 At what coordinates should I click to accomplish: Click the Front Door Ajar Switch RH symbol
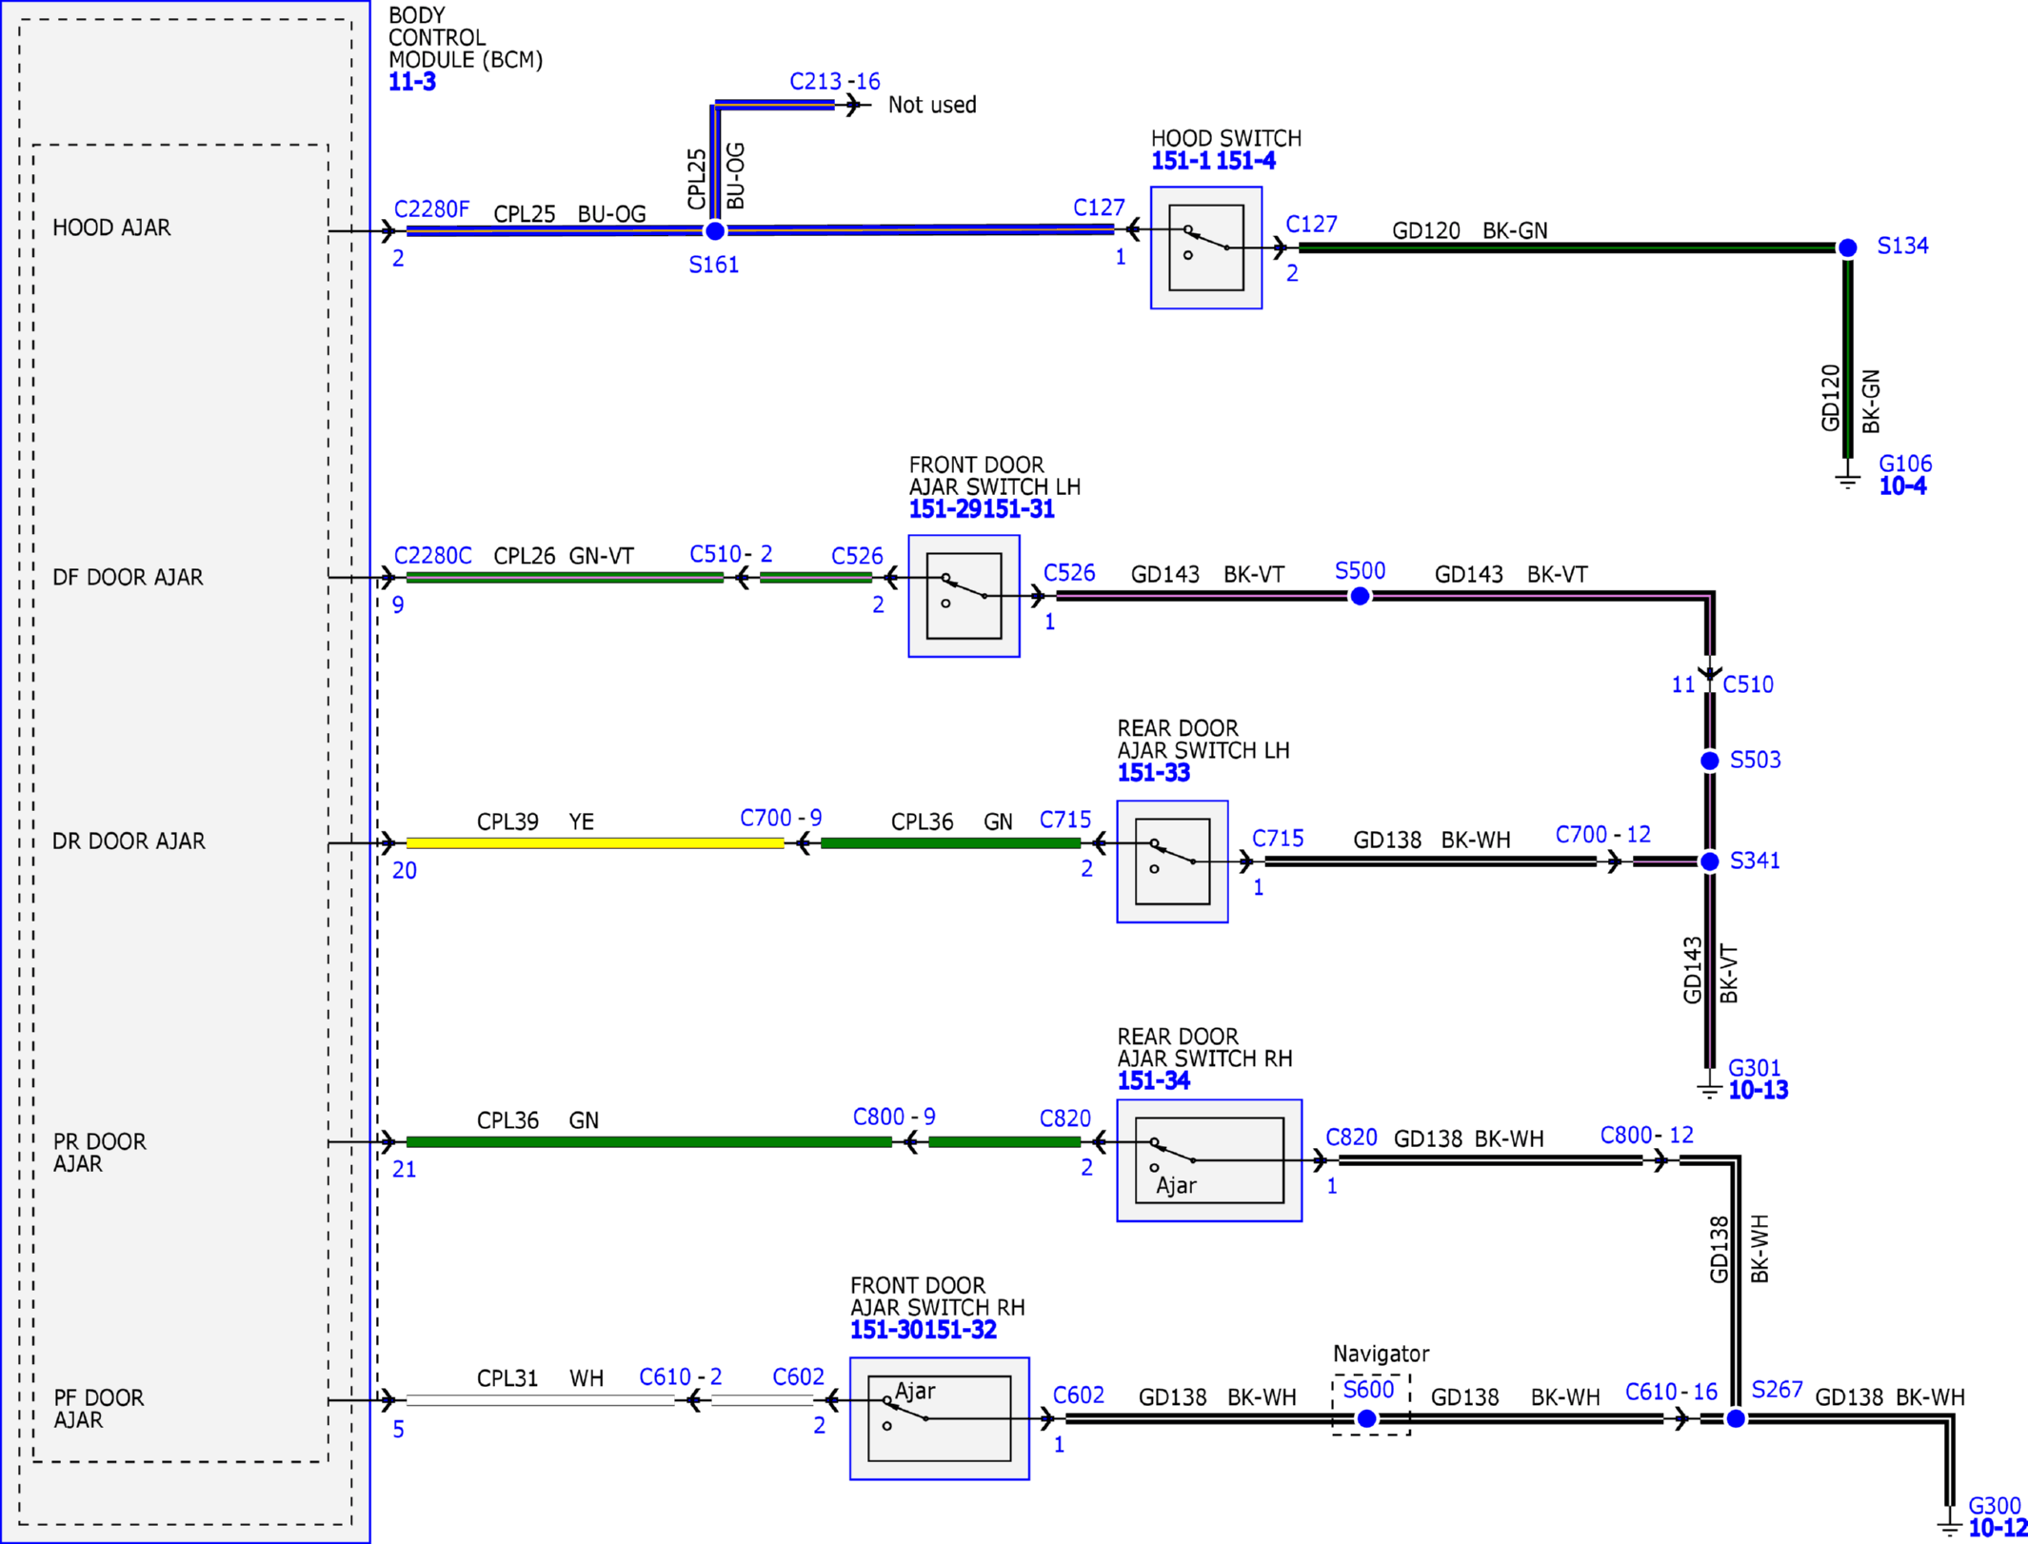tap(939, 1418)
